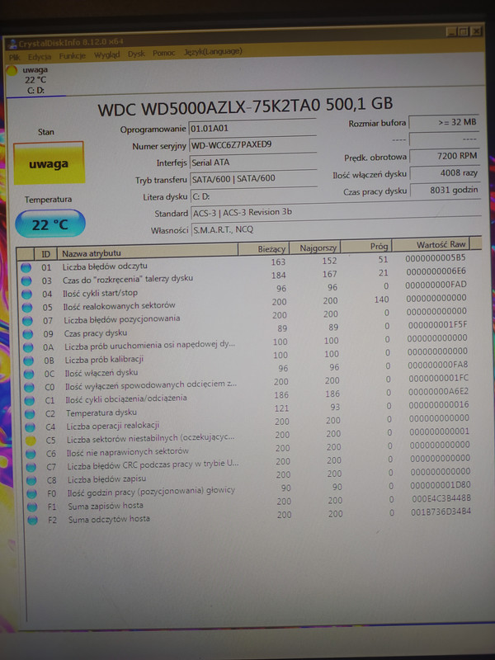Click the CrystalDiskInfo title bar icon
This screenshot has height=660, width=495.
tap(12, 45)
